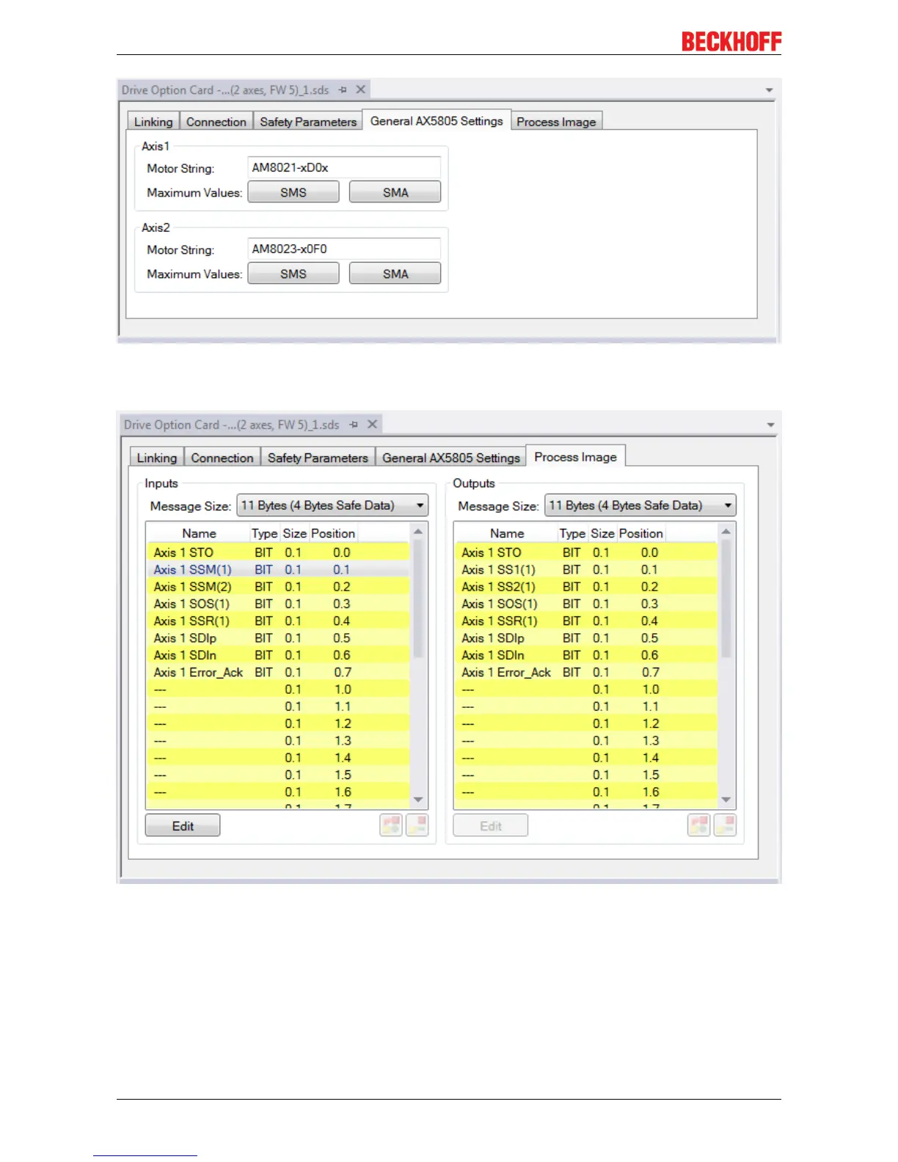Select General AX5805 Settings tab in upper window

pos(437,121)
